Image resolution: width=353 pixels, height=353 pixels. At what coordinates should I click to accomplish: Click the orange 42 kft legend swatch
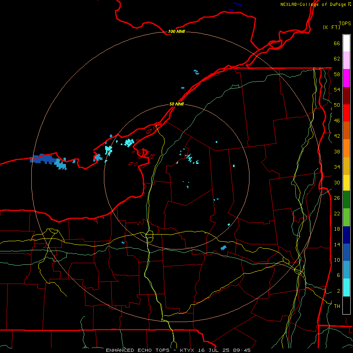346,148
